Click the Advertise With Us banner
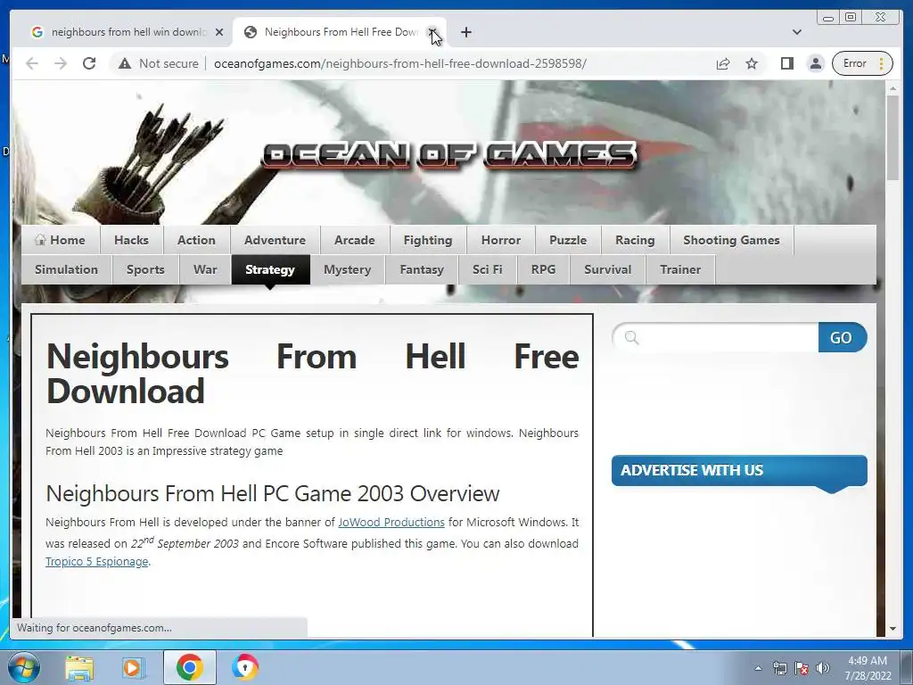The width and height of the screenshot is (913, 685). point(739,471)
